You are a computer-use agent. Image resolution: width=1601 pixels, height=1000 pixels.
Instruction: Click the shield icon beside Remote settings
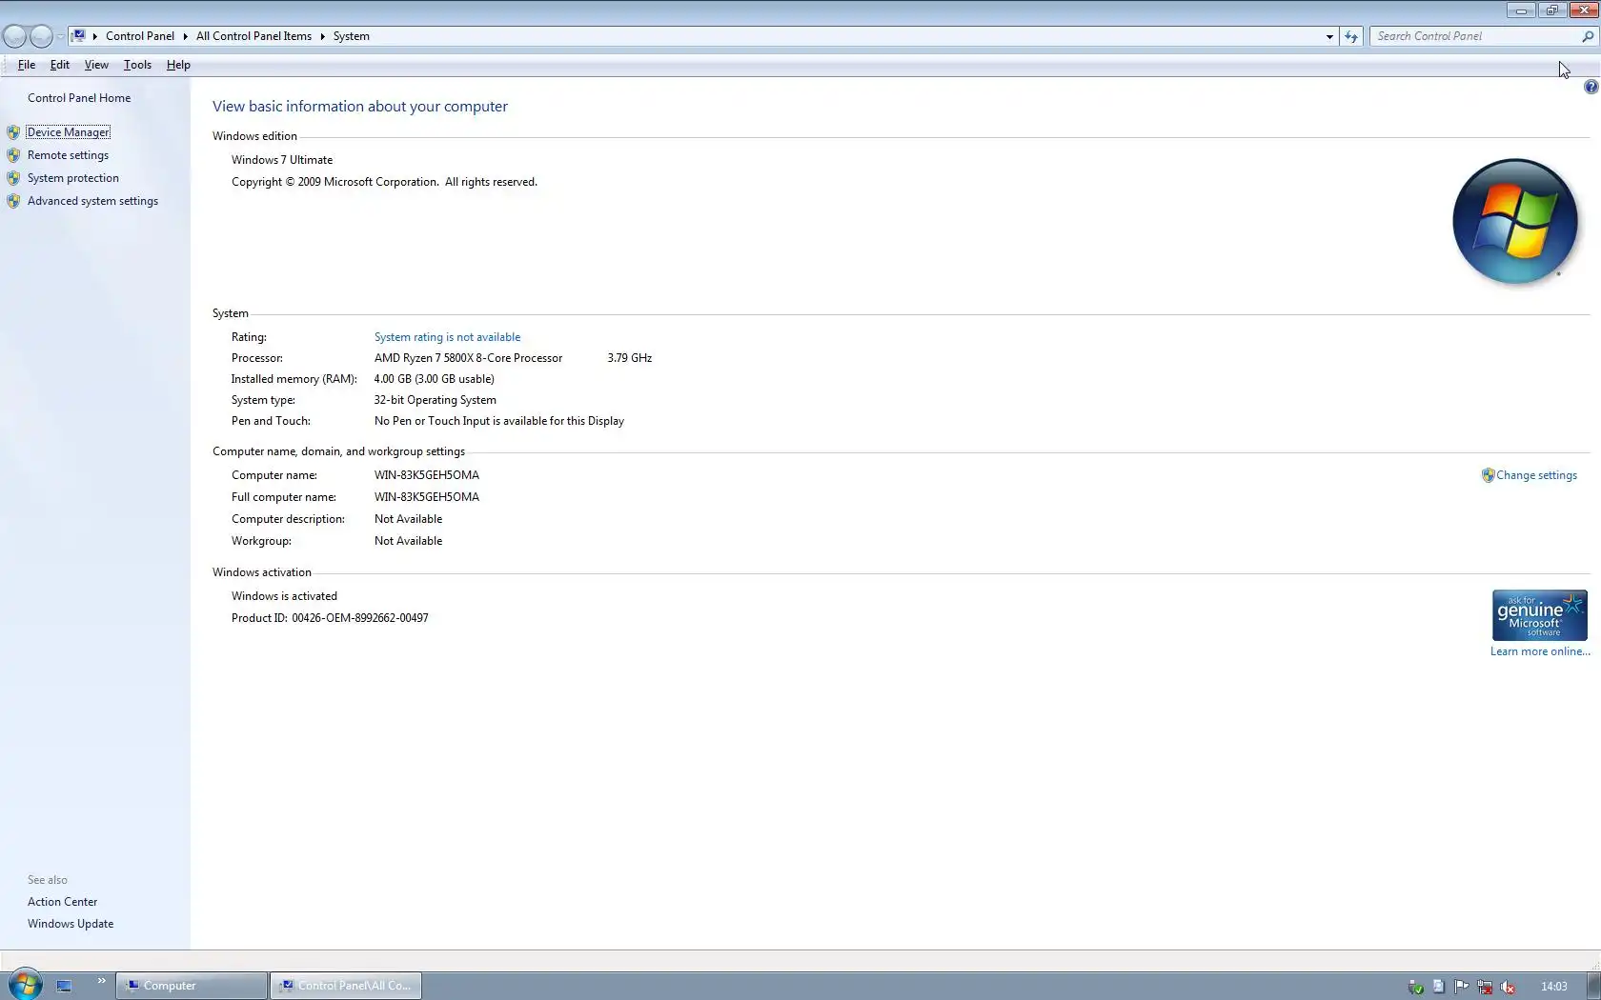tap(13, 155)
